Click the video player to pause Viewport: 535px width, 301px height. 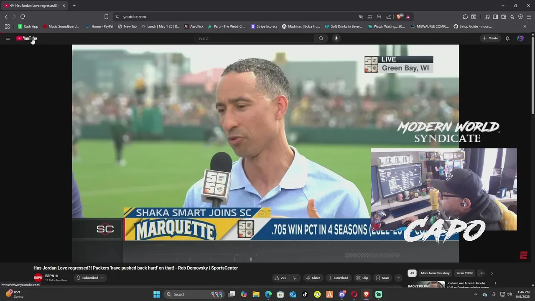point(265,153)
